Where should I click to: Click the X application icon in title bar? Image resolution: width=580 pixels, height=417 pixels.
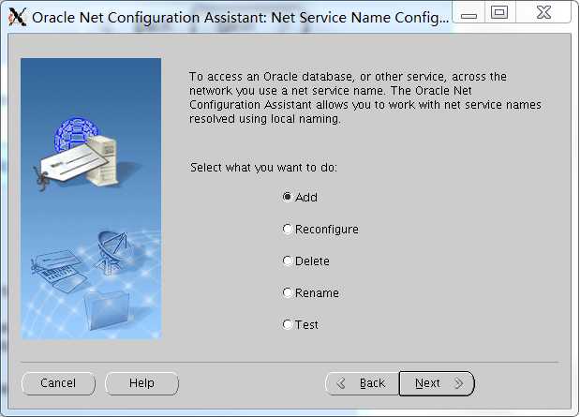(x=18, y=17)
